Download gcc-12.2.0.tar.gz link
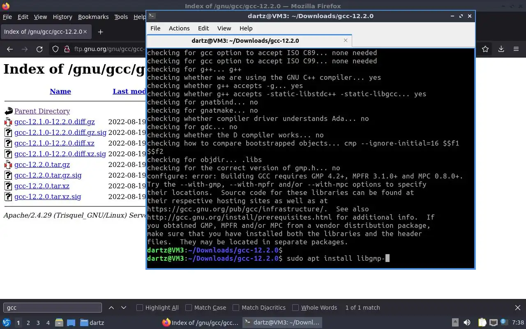The image size is (526, 329). tap(42, 164)
